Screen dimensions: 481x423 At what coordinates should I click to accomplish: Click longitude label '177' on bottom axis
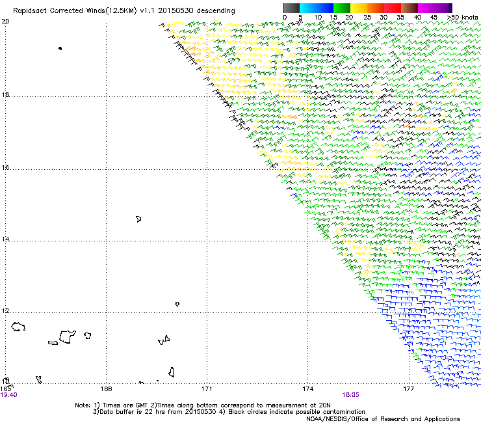coord(408,389)
